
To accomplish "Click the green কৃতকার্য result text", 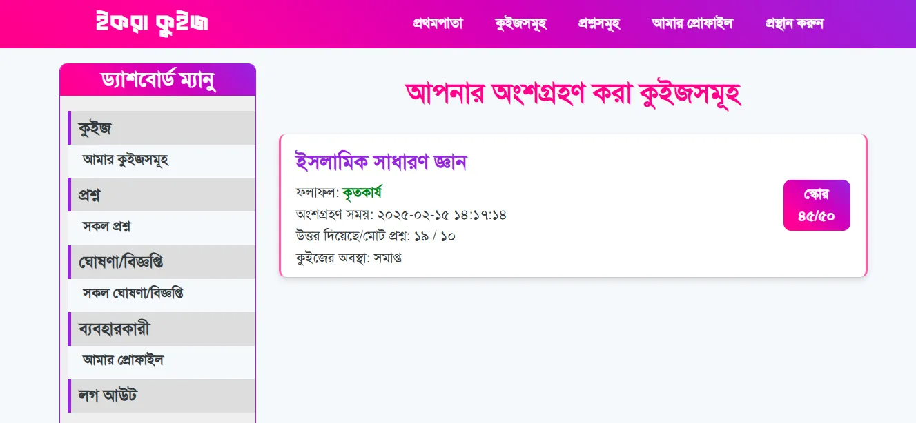I will tap(362, 192).
